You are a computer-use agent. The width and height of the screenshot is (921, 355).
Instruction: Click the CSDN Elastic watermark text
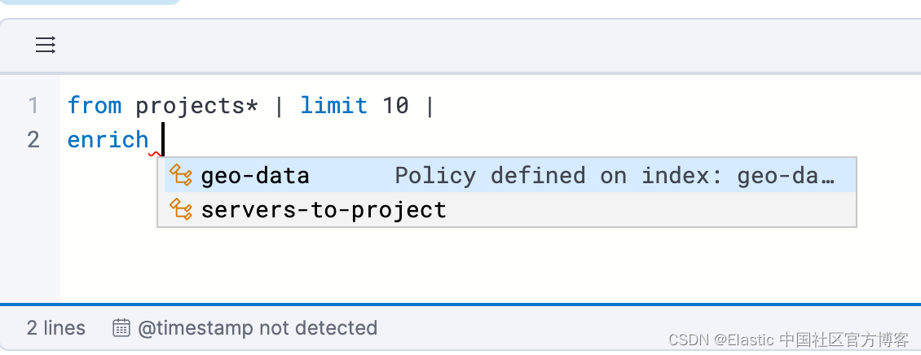788,340
